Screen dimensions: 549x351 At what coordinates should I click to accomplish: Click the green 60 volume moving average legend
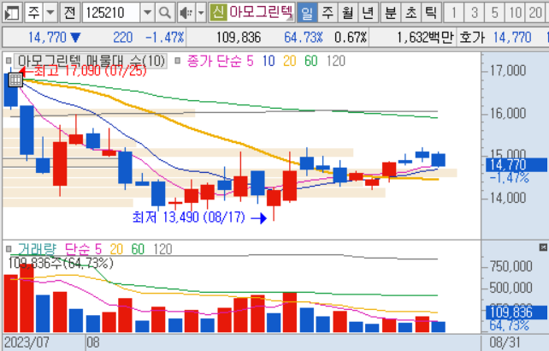click(x=138, y=249)
